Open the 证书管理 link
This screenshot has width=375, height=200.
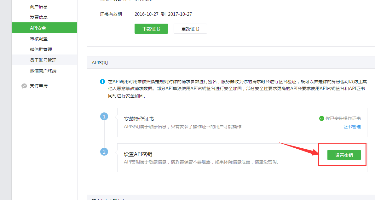[x=352, y=126]
